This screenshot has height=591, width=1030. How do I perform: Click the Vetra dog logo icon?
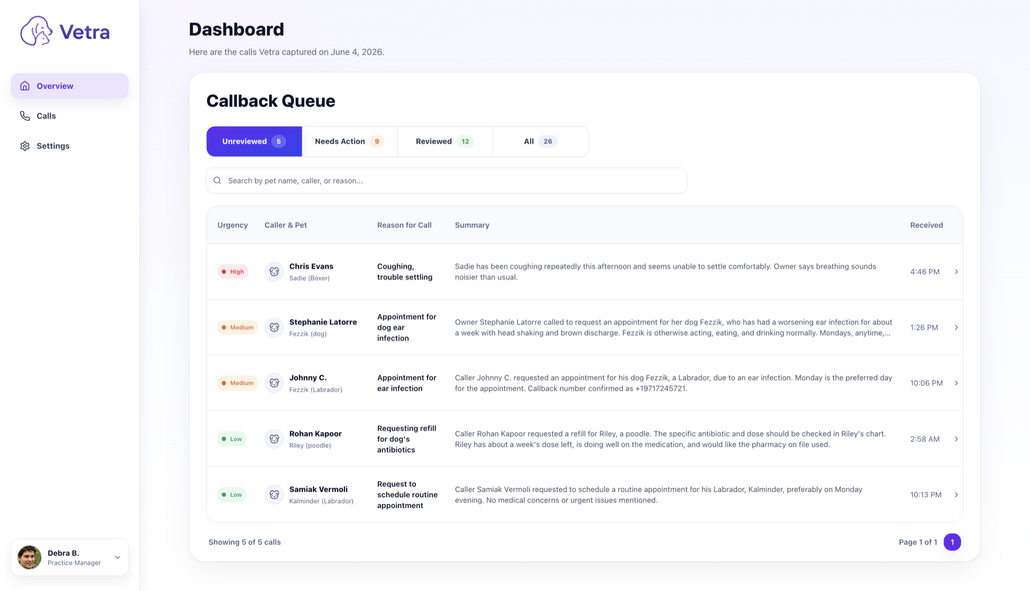tap(36, 31)
